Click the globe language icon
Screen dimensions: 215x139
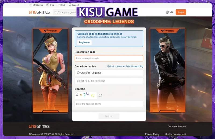click(x=167, y=12)
